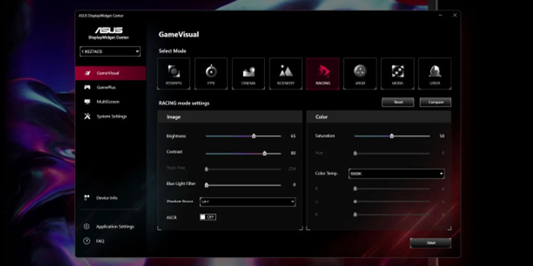Click the MultiScreen monitor icon
This screenshot has width=533, height=266.
click(x=87, y=102)
